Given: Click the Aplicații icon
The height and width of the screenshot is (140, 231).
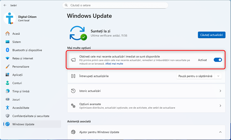Looking at the screenshot, I should 7,75.
